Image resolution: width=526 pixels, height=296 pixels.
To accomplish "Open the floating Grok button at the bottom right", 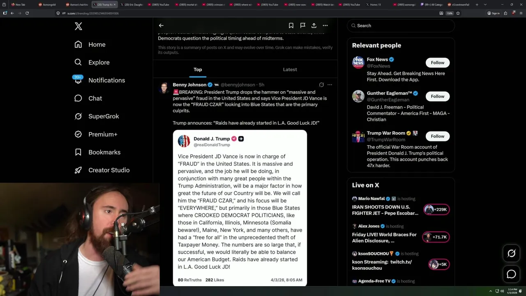I will [x=511, y=254].
